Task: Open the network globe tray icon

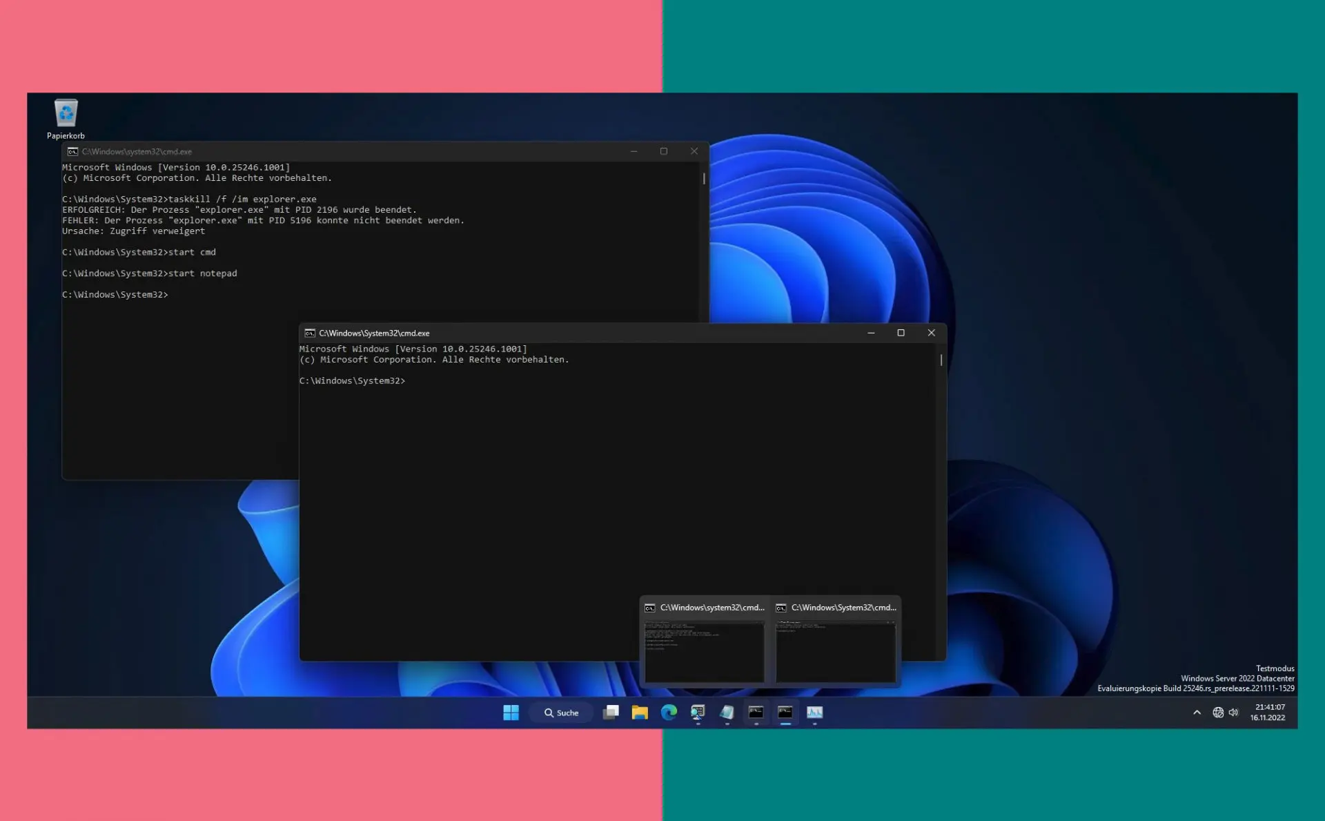Action: pyautogui.click(x=1218, y=713)
